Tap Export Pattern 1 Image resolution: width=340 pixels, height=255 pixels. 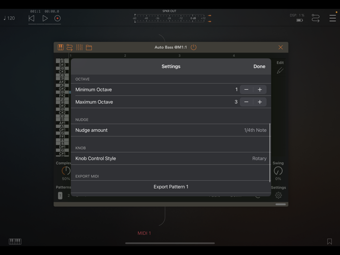click(171, 187)
